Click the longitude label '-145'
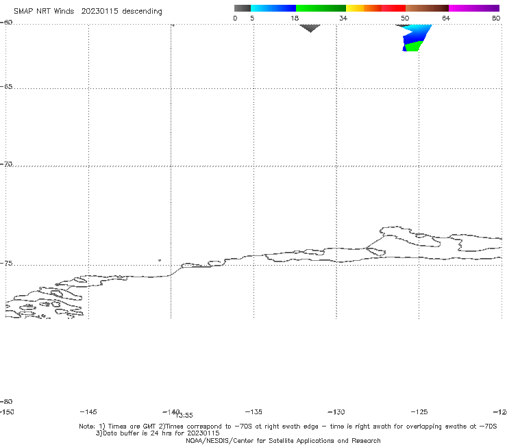 click(88, 411)
